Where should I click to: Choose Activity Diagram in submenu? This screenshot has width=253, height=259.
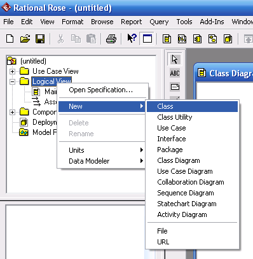(x=192, y=214)
